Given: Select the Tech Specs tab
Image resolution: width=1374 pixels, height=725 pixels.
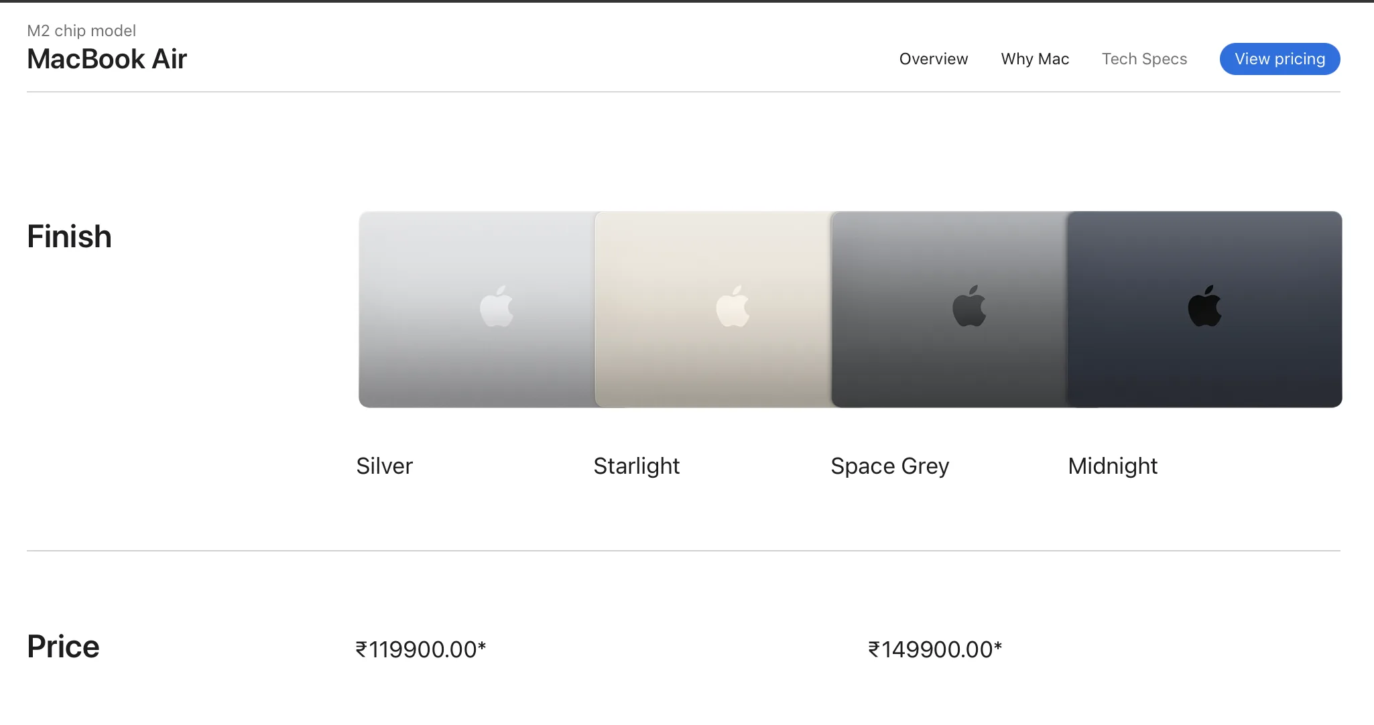Looking at the screenshot, I should pos(1144,59).
